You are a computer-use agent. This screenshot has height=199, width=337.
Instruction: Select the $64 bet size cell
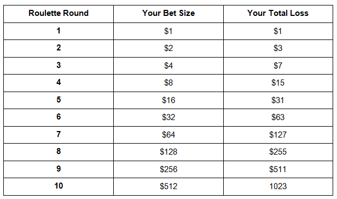(x=168, y=135)
